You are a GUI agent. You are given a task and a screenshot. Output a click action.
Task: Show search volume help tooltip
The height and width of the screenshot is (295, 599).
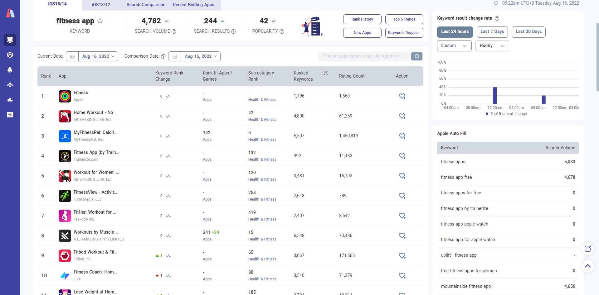[174, 31]
